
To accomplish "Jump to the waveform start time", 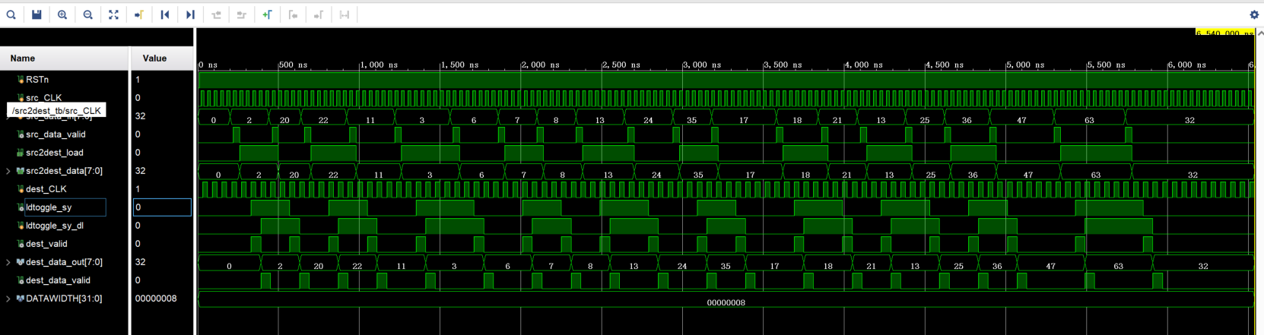I will 165,14.
